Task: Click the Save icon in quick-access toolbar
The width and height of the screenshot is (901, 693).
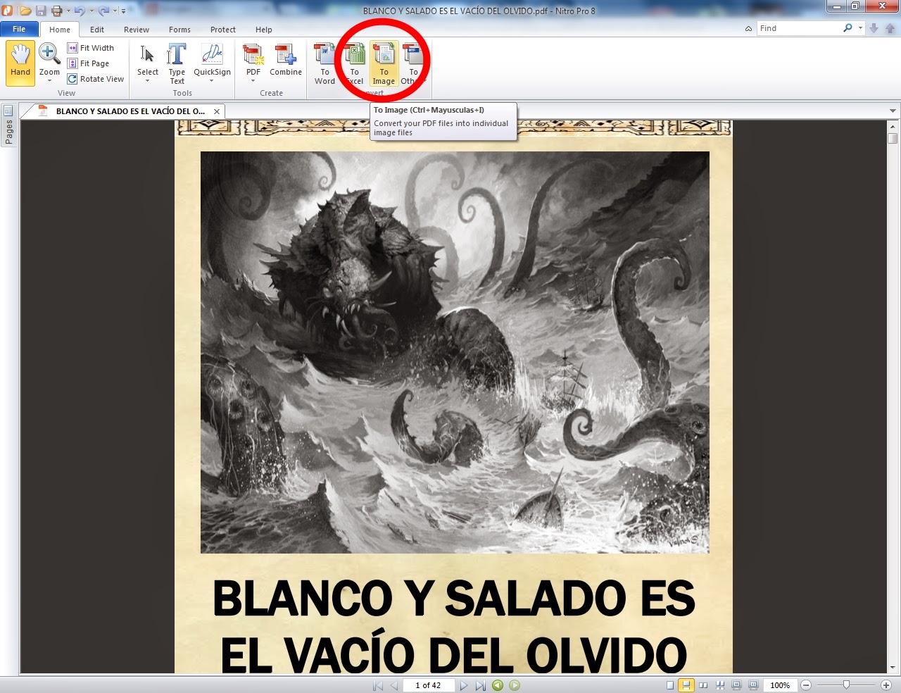Action: [x=41, y=11]
